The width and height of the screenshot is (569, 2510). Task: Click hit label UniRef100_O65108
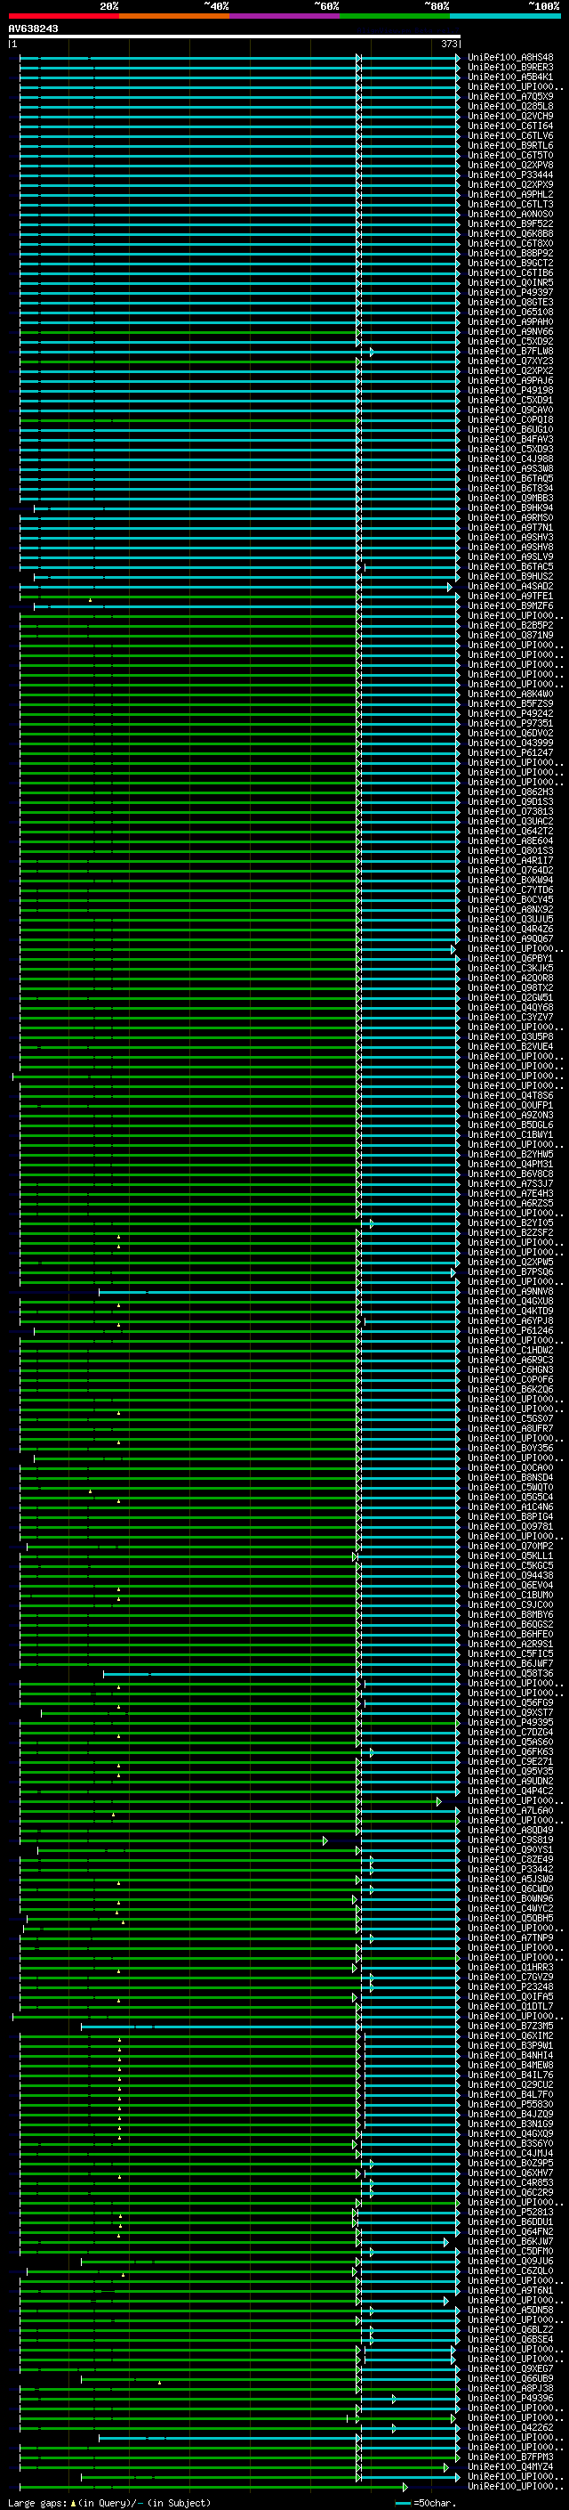(510, 312)
